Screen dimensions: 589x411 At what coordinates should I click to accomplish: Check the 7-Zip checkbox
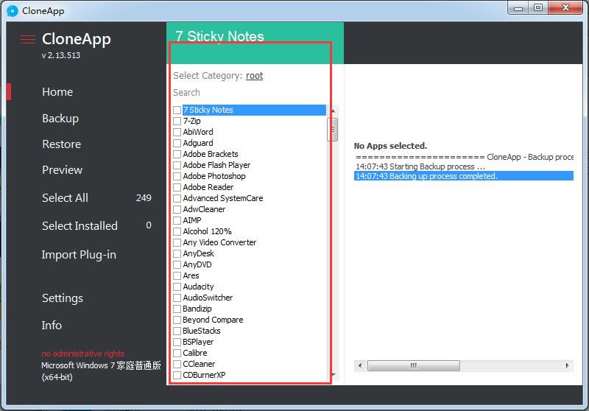[177, 121]
